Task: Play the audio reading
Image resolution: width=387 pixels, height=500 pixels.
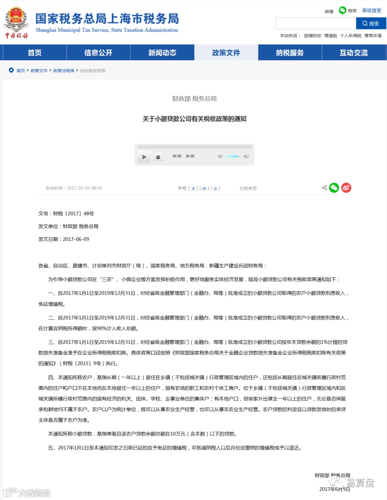Action: (x=144, y=157)
